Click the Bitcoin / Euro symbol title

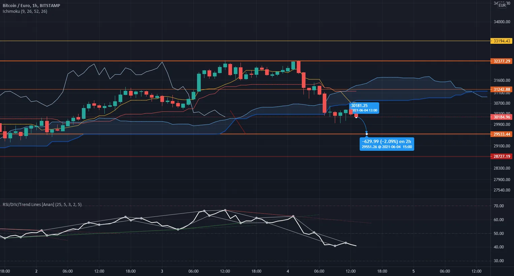point(31,6)
